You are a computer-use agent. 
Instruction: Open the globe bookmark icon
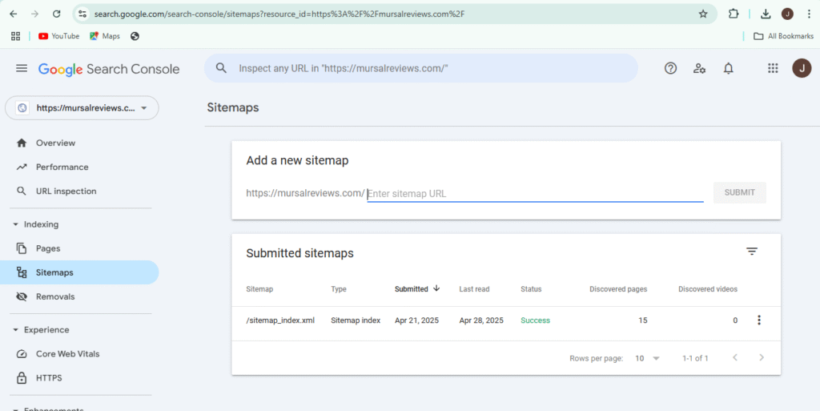point(135,36)
